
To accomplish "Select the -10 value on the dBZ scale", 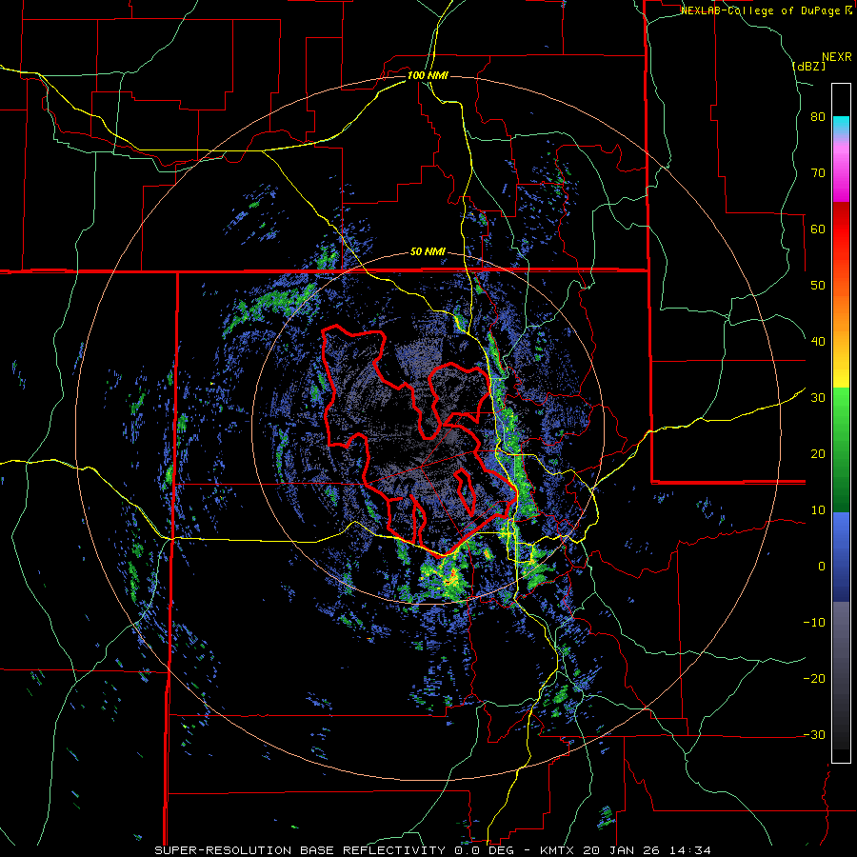I will (x=814, y=623).
